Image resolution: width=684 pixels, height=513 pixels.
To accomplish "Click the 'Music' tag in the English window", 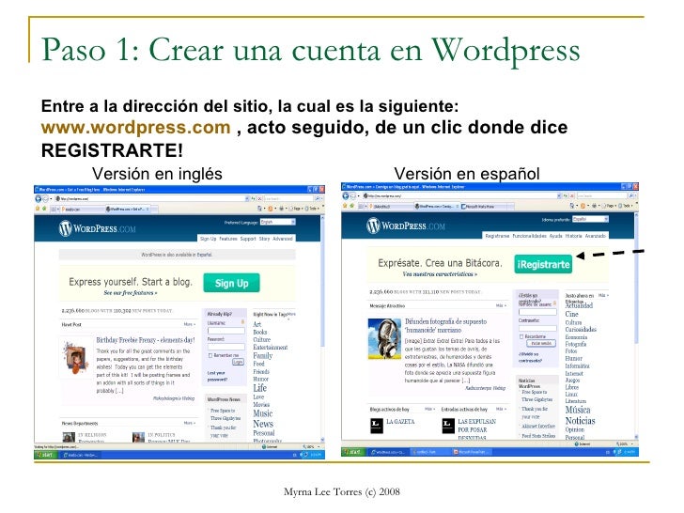I will tap(263, 413).
